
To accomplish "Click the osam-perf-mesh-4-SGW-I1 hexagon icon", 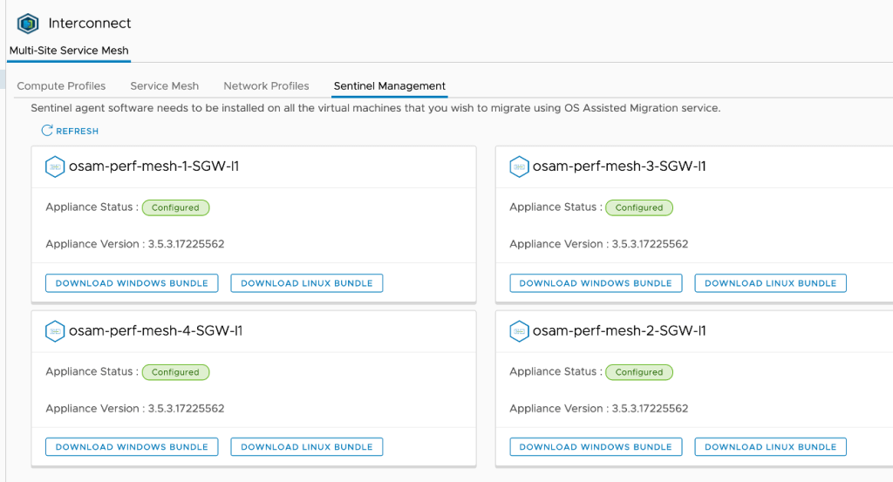I will (x=55, y=331).
